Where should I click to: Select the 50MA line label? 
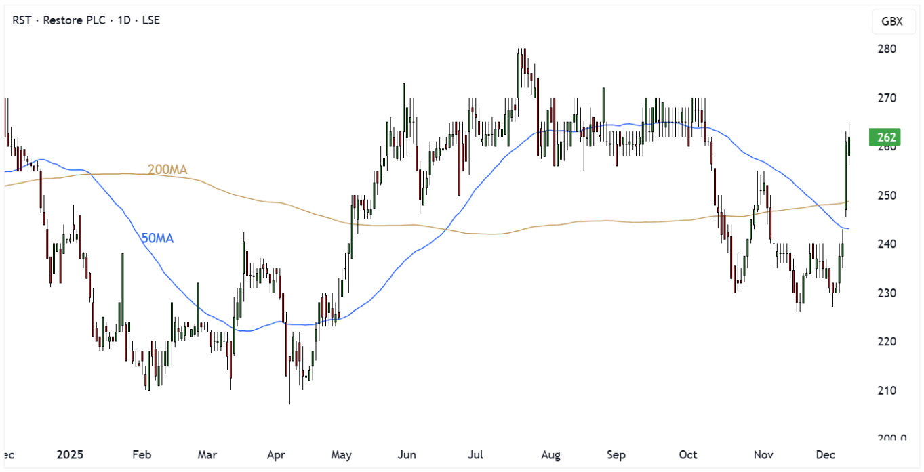pyautogui.click(x=157, y=238)
